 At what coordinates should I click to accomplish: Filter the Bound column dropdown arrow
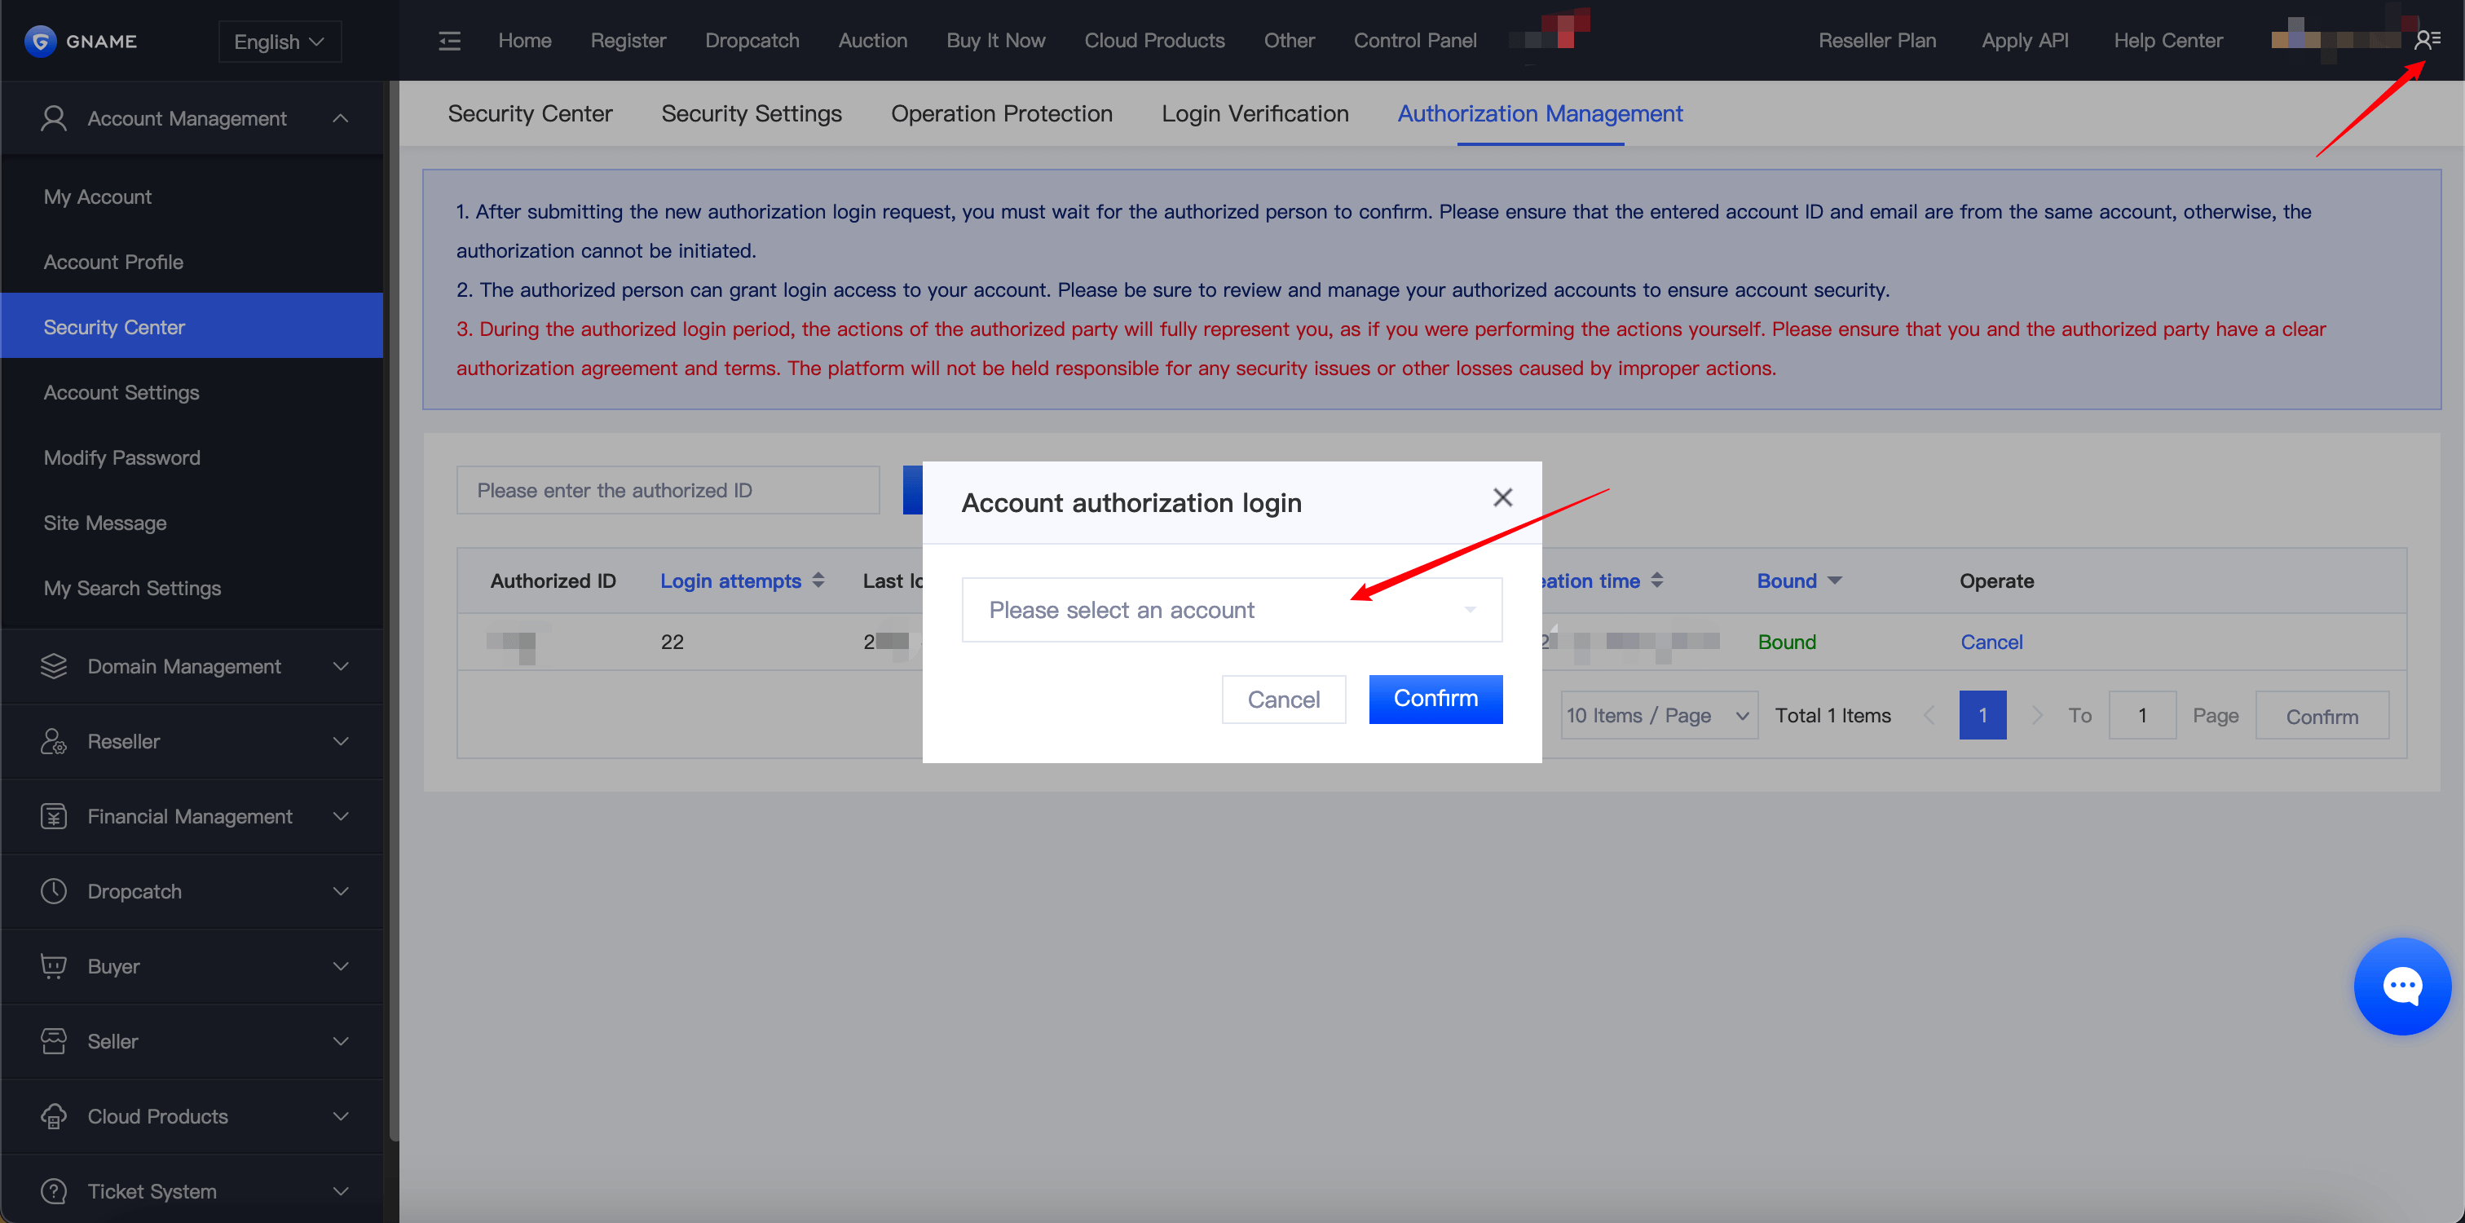[x=1834, y=581]
